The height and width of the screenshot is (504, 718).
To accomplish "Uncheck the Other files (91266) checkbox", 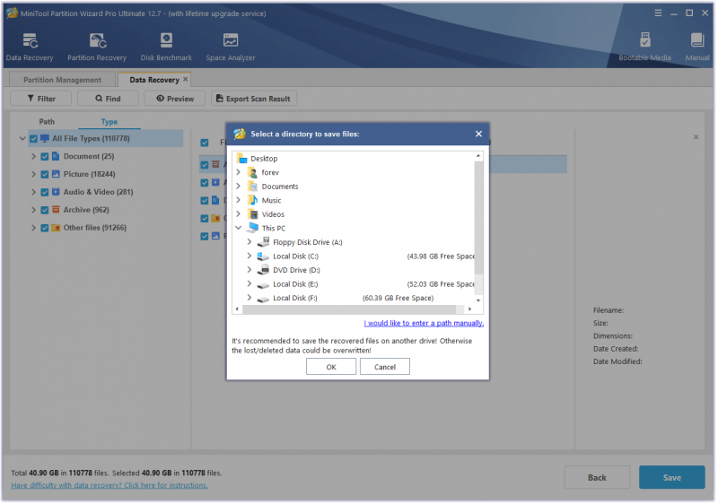I will coord(45,228).
